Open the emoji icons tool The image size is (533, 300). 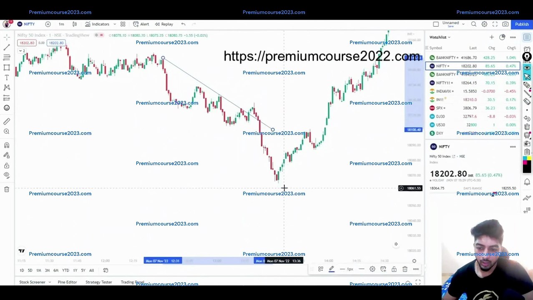tap(7, 108)
